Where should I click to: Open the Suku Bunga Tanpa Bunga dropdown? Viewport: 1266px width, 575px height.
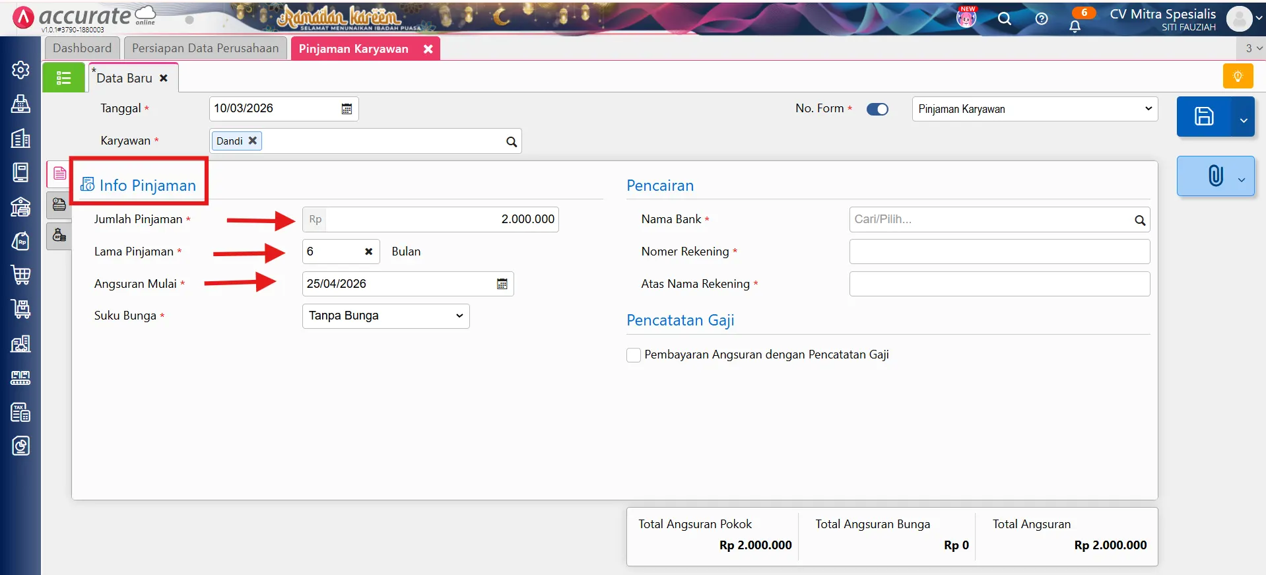click(385, 316)
